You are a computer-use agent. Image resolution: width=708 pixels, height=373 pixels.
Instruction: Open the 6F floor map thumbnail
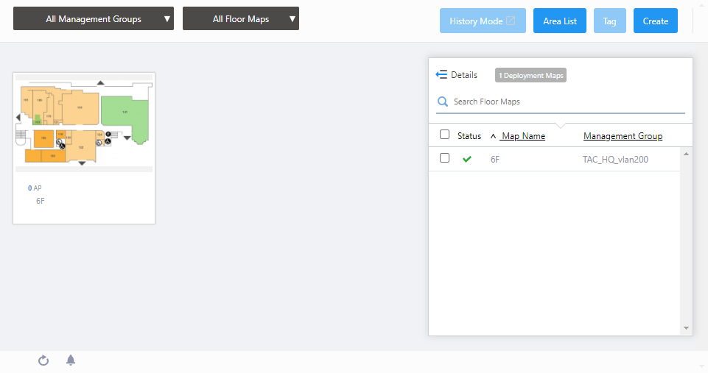[x=84, y=122]
